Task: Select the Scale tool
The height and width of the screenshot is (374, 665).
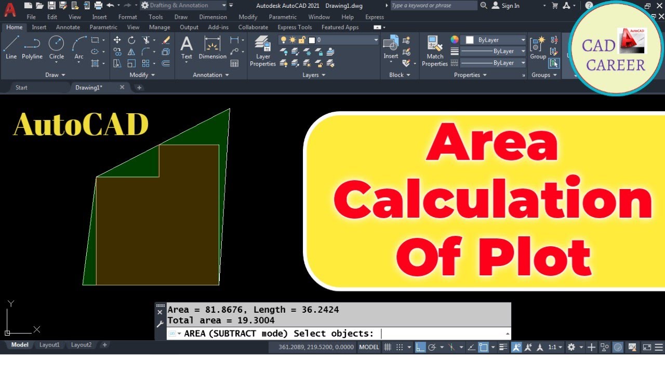Action: pos(131,63)
